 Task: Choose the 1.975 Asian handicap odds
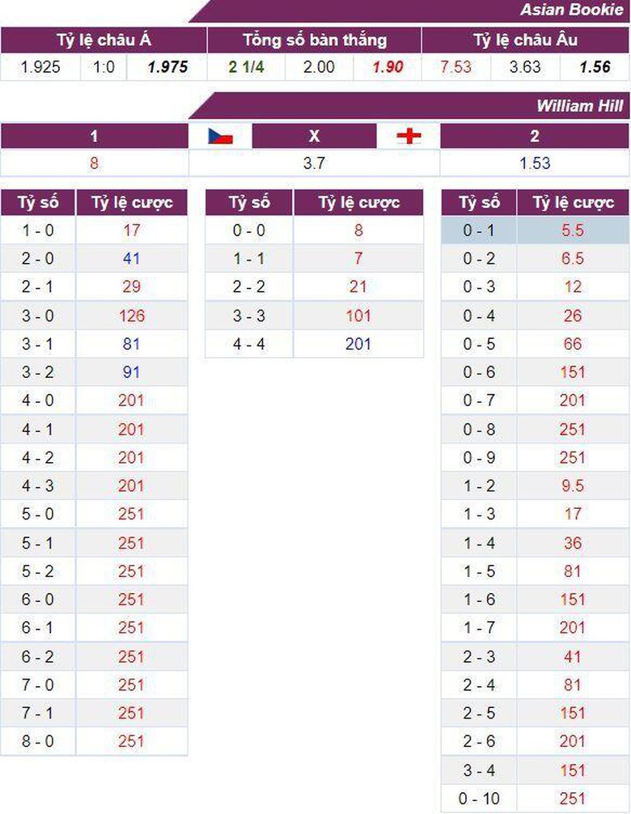167,67
